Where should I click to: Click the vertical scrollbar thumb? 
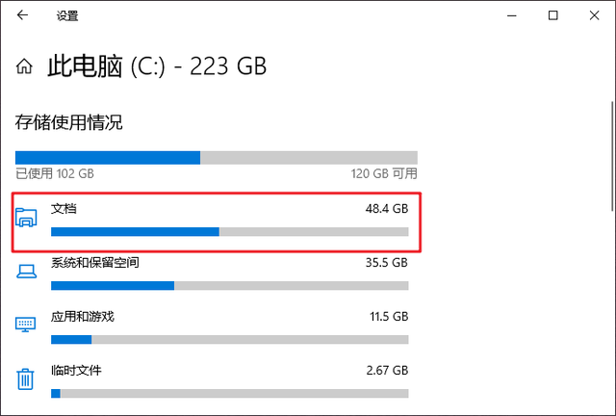coord(610,154)
